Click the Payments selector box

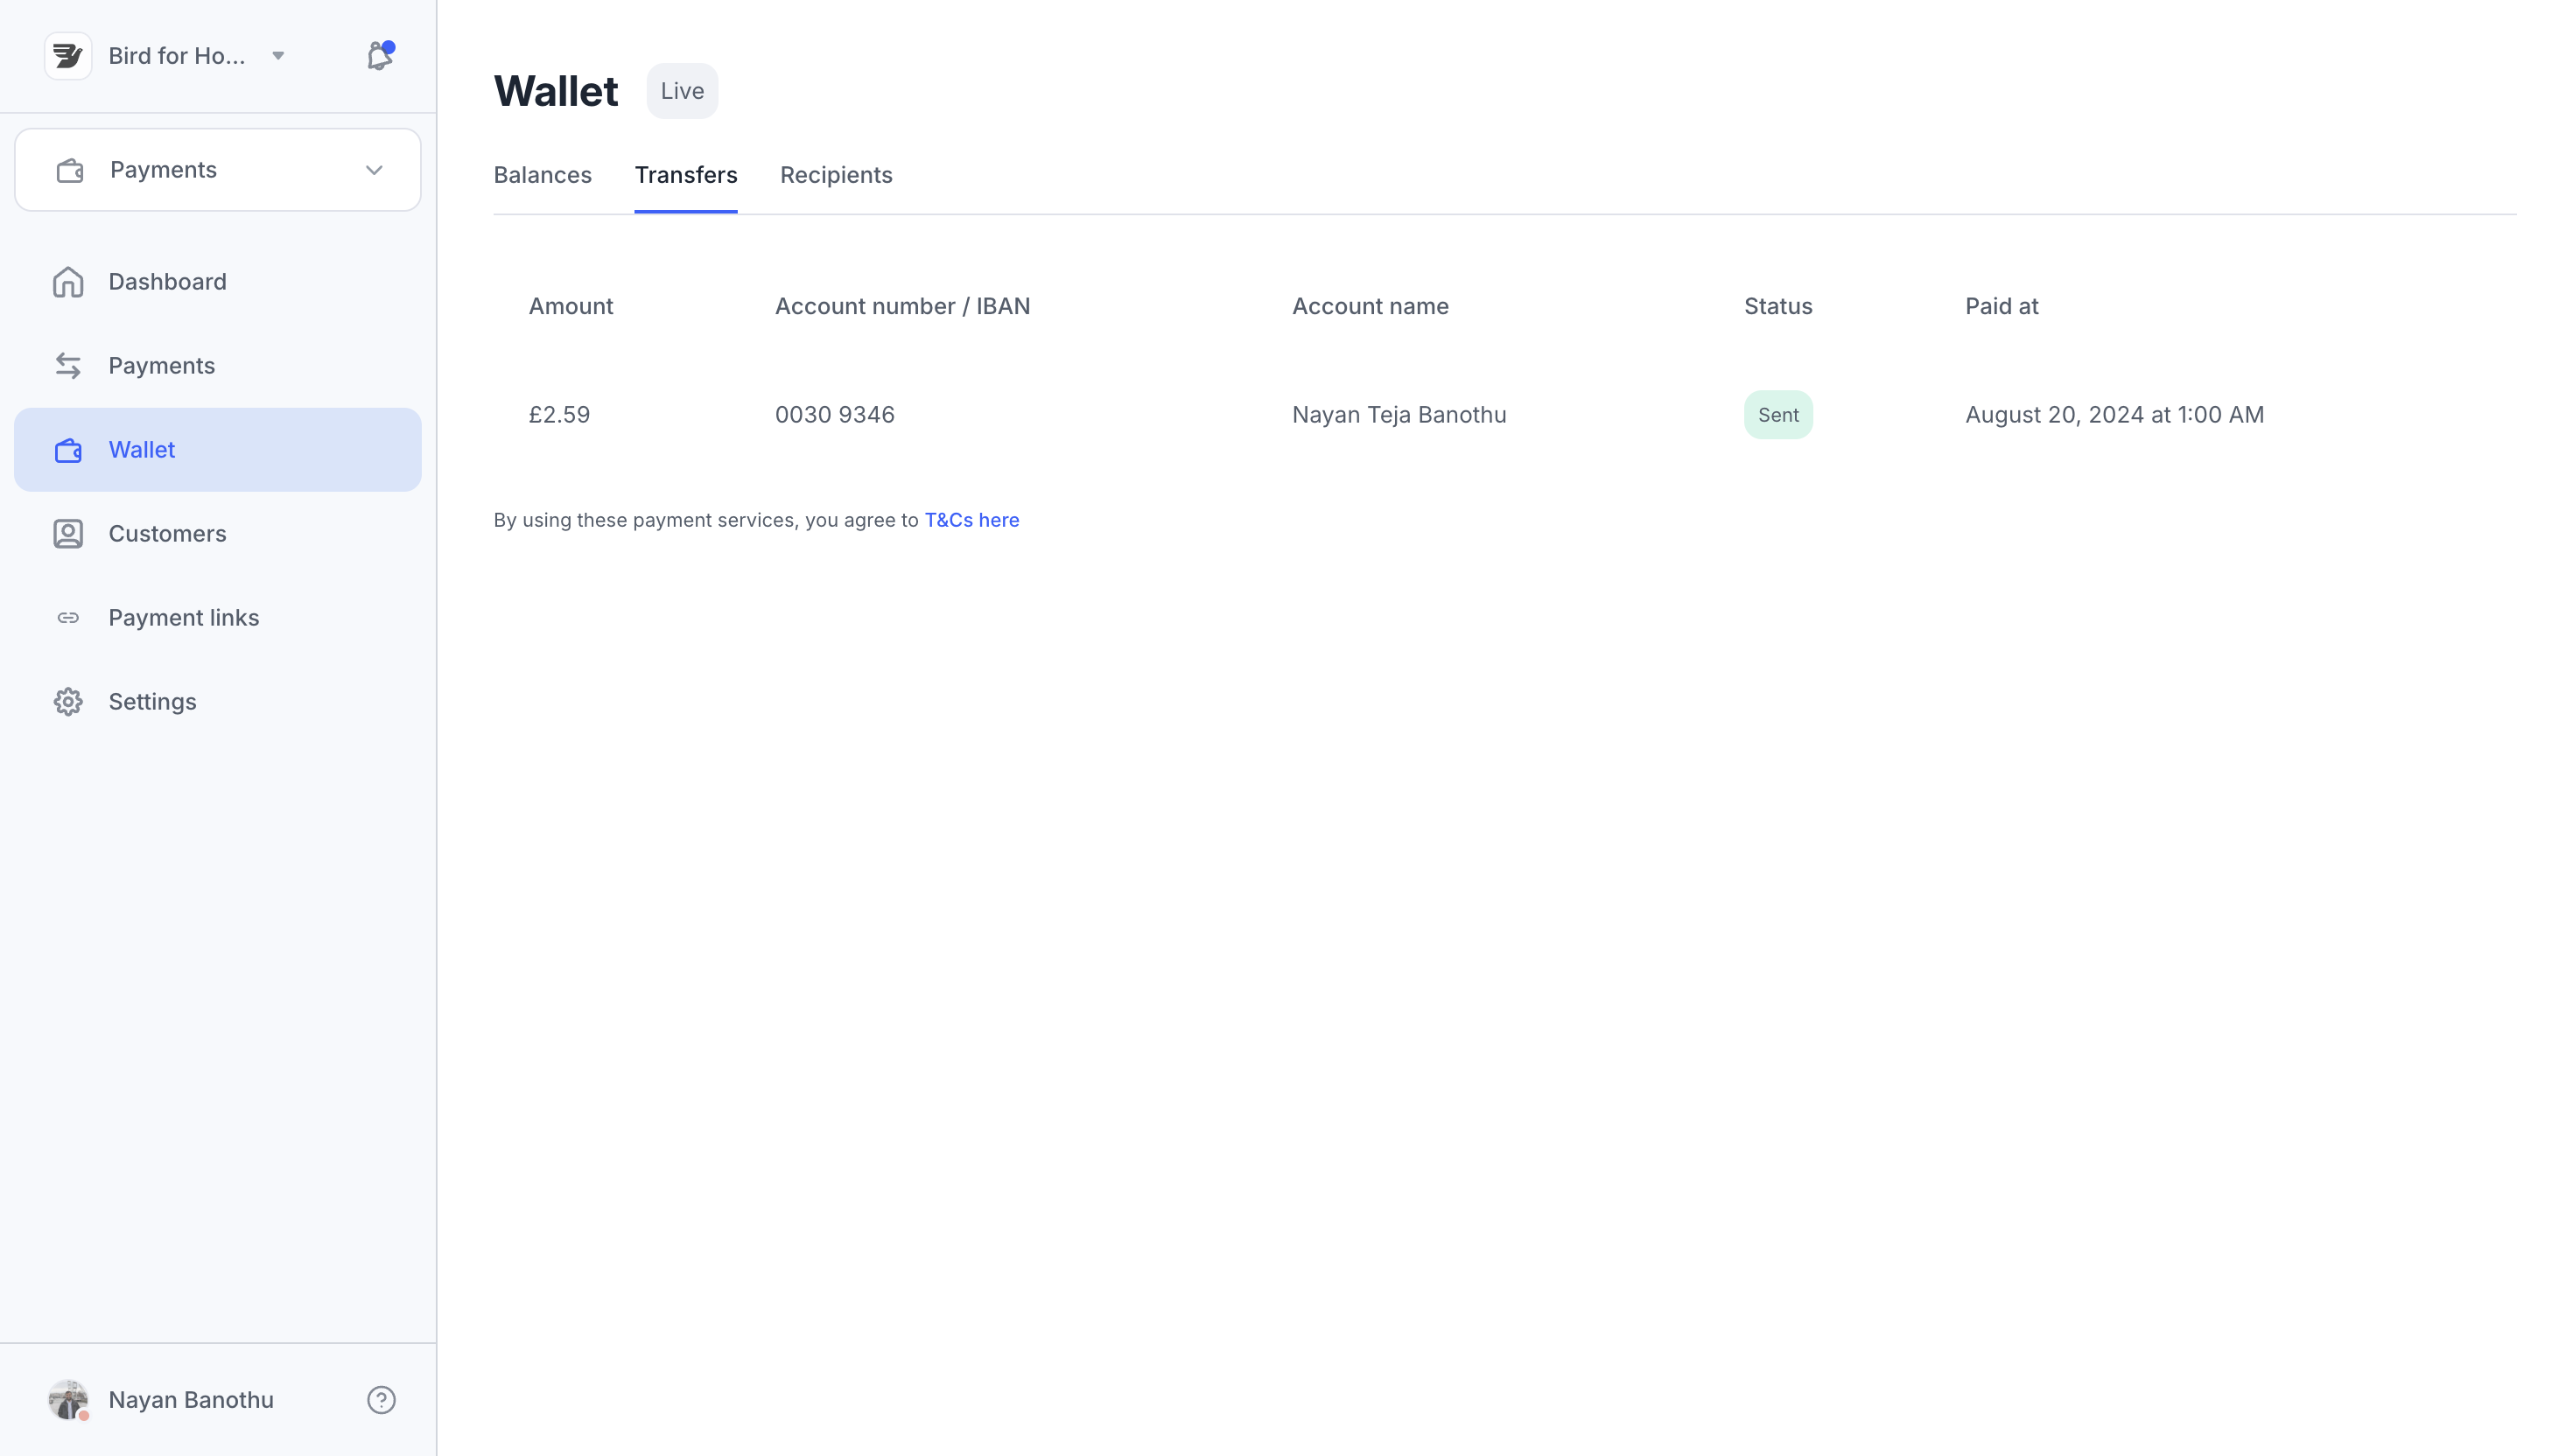click(217, 170)
